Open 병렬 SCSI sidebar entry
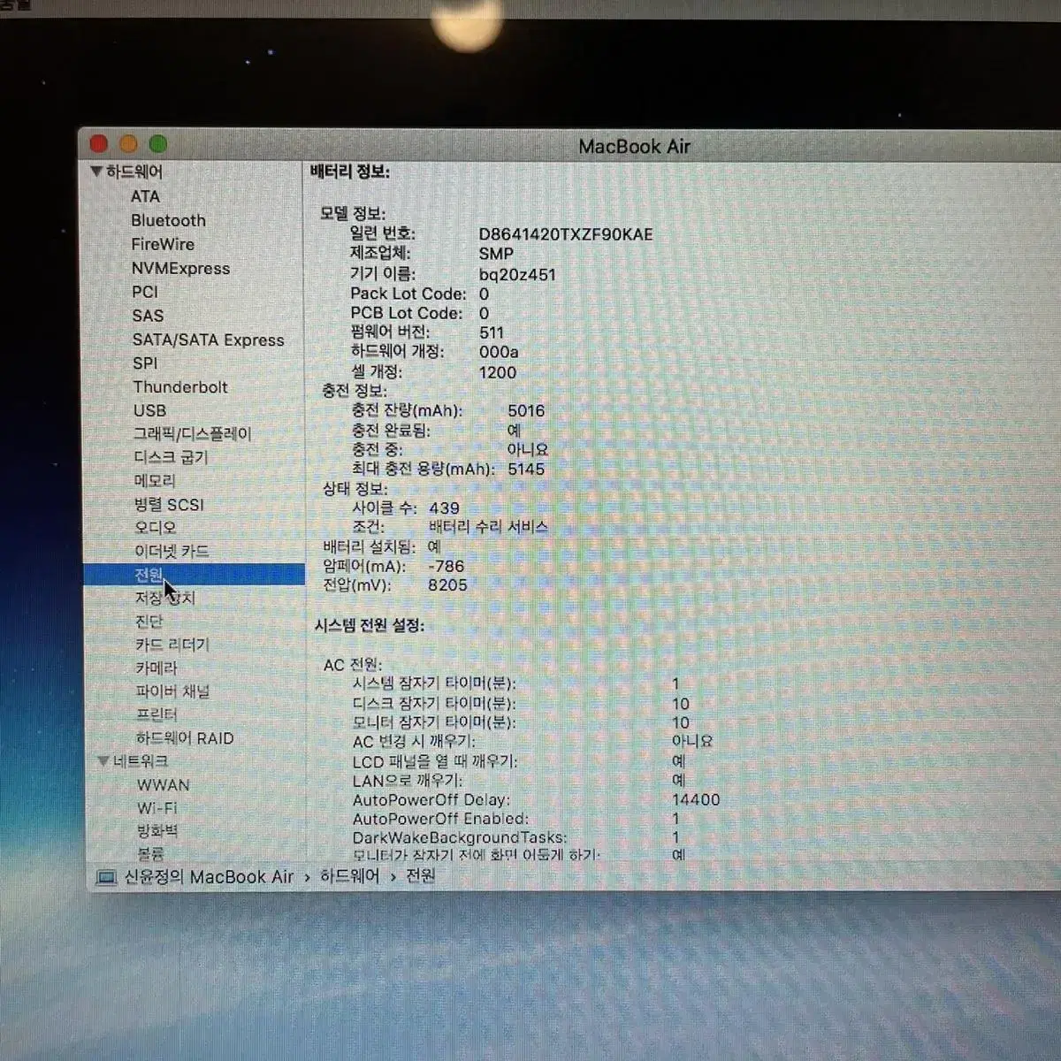Viewport: 1061px width, 1061px height. (x=169, y=505)
